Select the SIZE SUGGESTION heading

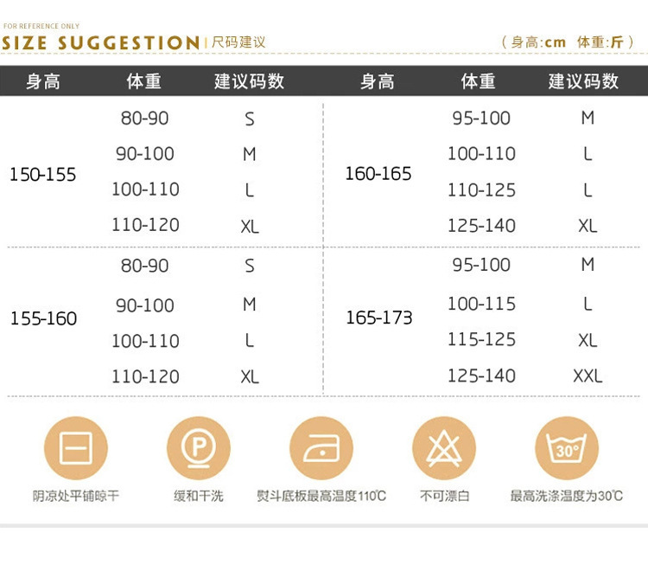click(100, 42)
